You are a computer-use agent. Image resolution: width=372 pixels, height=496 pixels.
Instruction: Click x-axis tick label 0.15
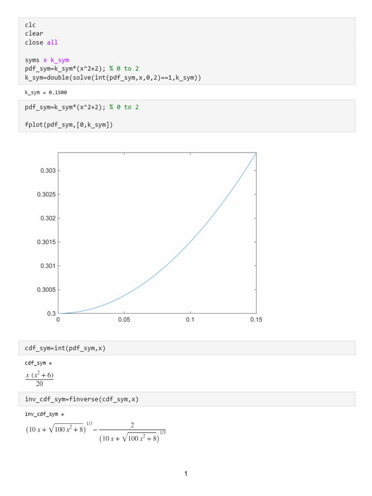click(256, 320)
